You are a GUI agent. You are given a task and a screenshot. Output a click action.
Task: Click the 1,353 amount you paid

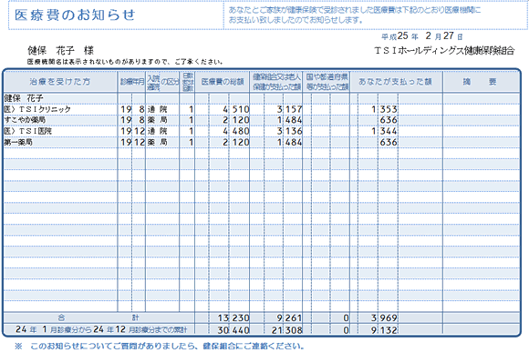click(x=384, y=109)
